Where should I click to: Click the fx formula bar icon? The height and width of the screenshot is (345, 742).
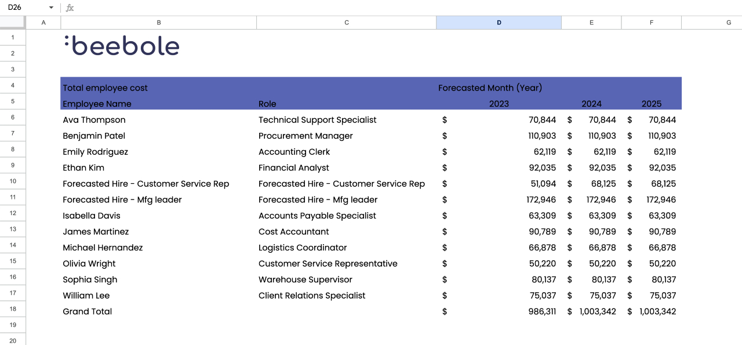[x=70, y=8]
